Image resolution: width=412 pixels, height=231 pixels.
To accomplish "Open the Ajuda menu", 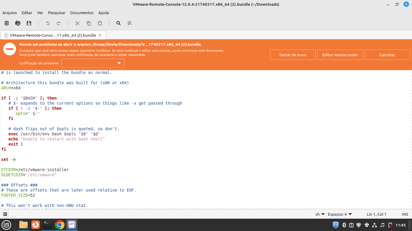I will [x=103, y=13].
